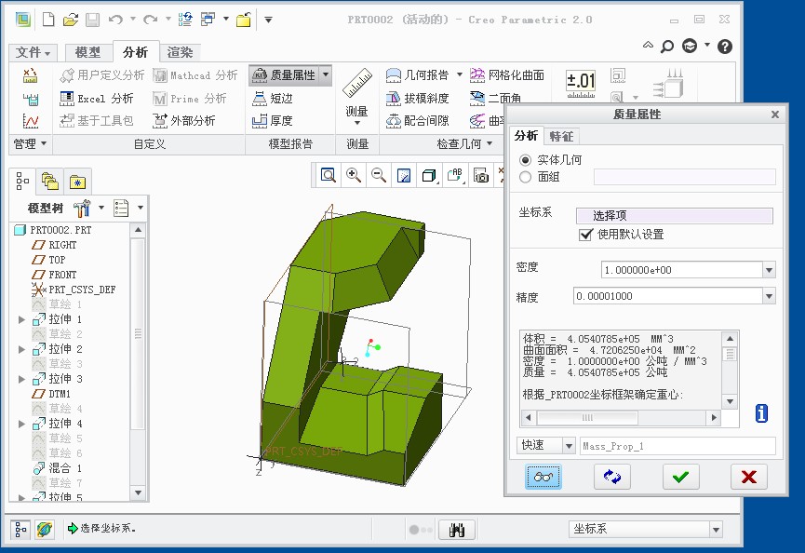The image size is (805, 553).
Task: Toggle the 使用默认设置 checkbox
Action: [585, 235]
